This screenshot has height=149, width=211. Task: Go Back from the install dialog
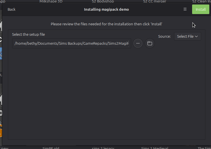[12, 9]
